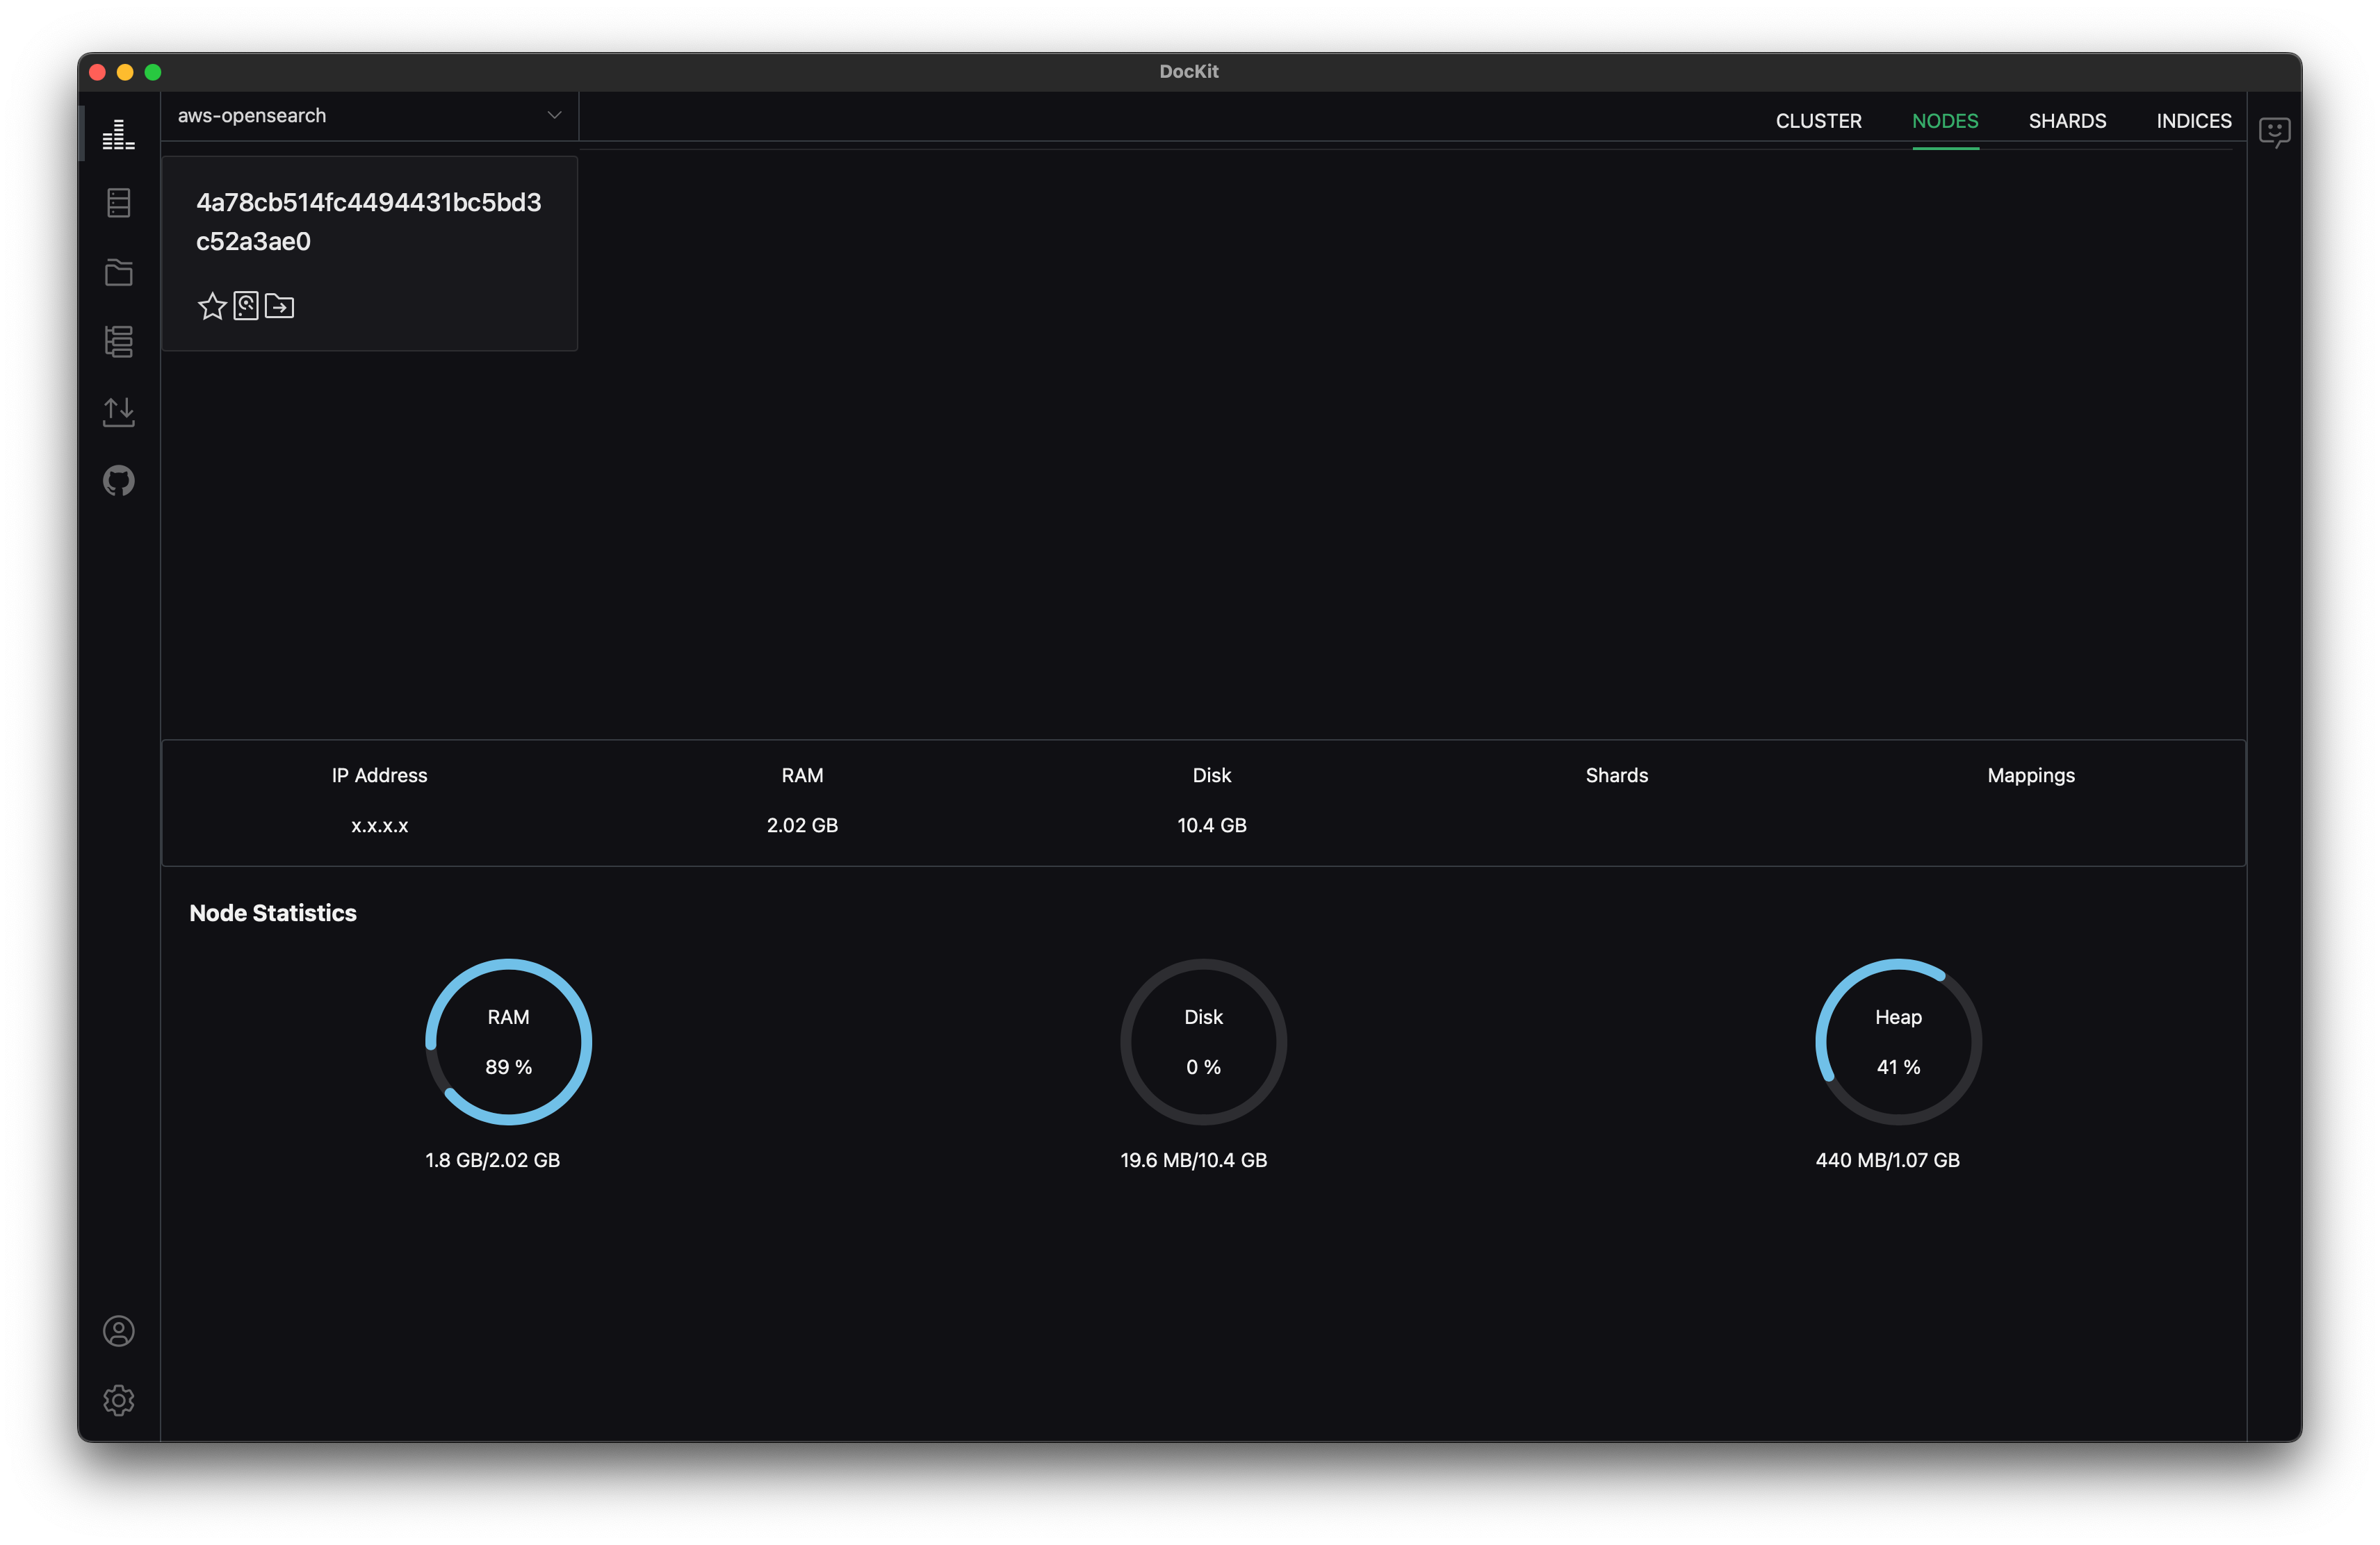Open the connections server icon in sidebar
The image size is (2380, 1545).
118,203
